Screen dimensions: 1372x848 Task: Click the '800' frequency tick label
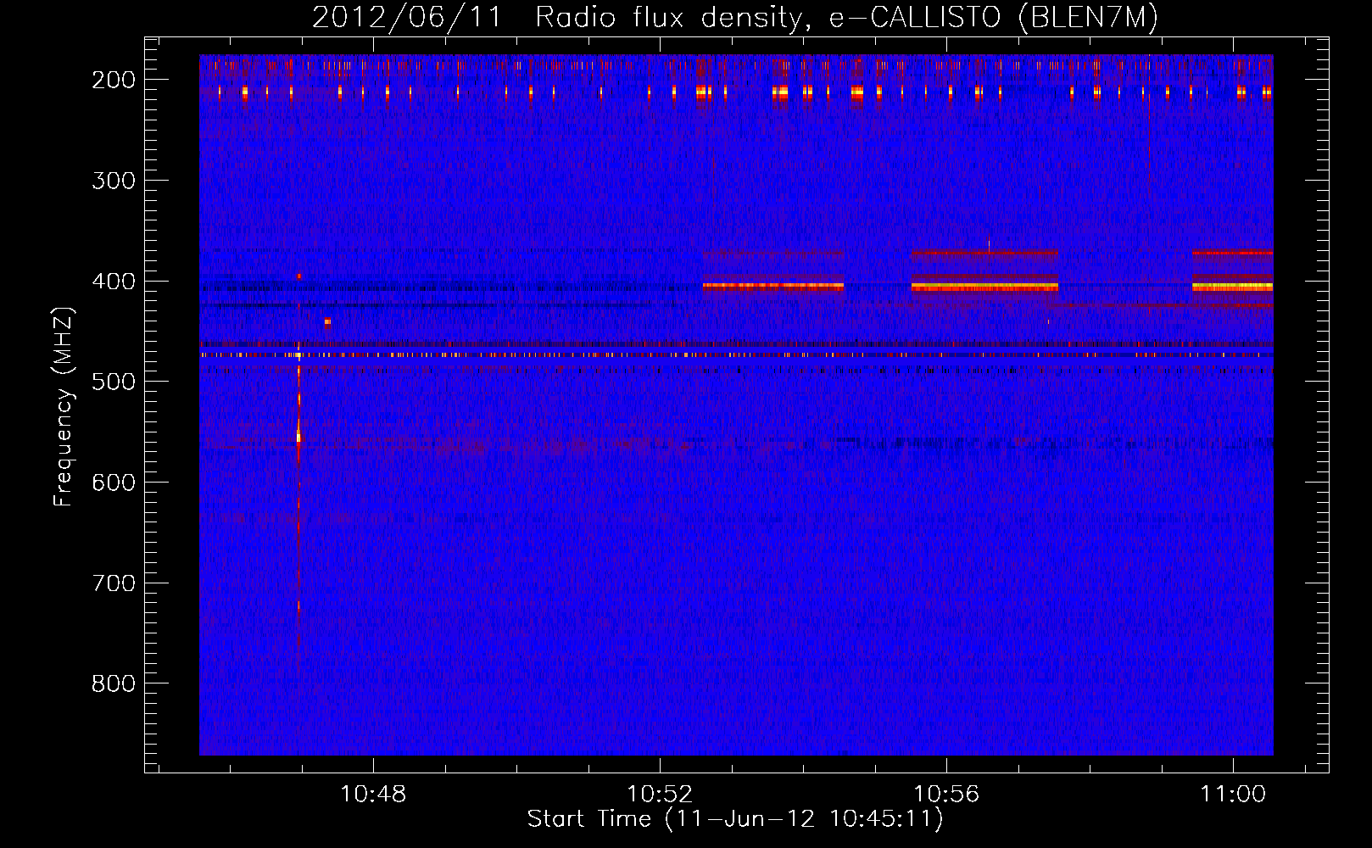[x=114, y=683]
